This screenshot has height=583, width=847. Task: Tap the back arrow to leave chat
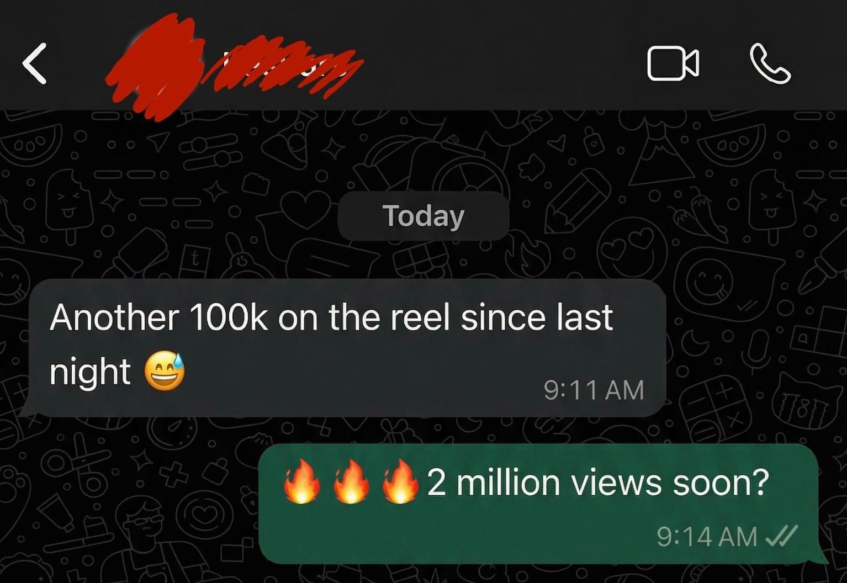click(34, 63)
